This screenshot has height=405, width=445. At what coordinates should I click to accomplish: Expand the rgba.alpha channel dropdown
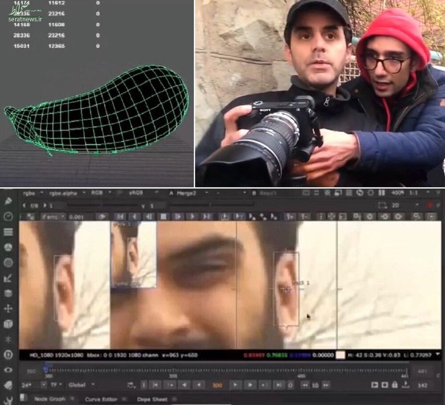click(x=67, y=193)
